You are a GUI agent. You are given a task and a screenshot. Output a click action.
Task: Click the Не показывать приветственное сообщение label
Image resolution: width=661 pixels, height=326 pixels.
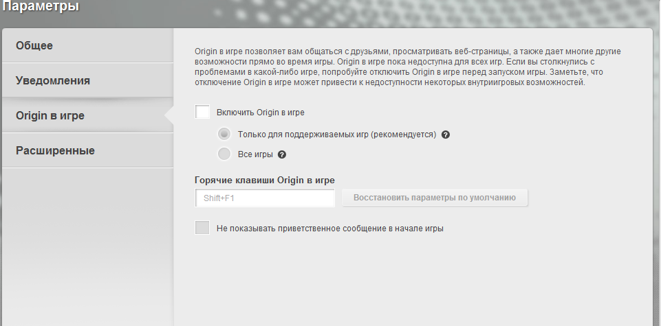(x=330, y=229)
